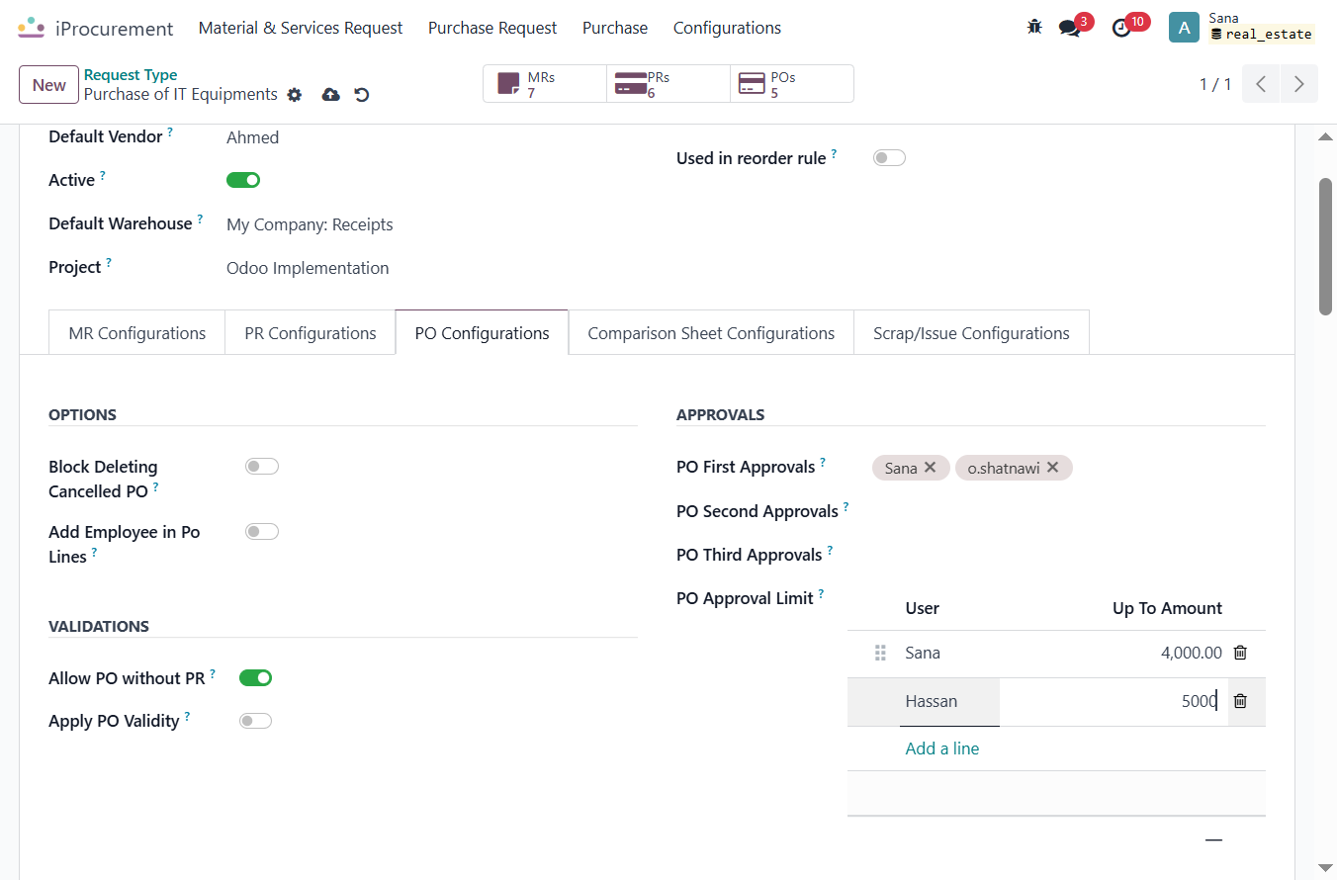This screenshot has height=880, width=1337.
Task: Delete Hassan's approval limit row
Action: [x=1240, y=701]
